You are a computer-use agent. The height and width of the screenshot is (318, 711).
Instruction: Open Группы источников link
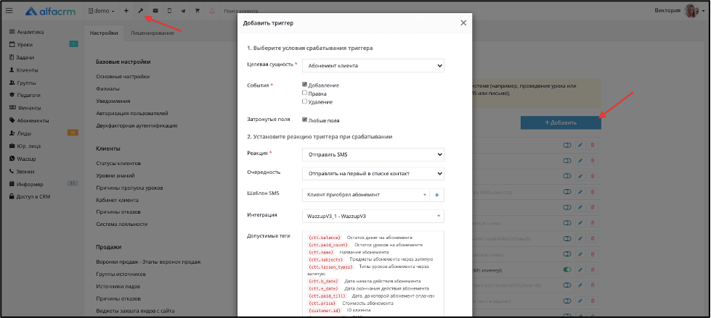coord(121,274)
